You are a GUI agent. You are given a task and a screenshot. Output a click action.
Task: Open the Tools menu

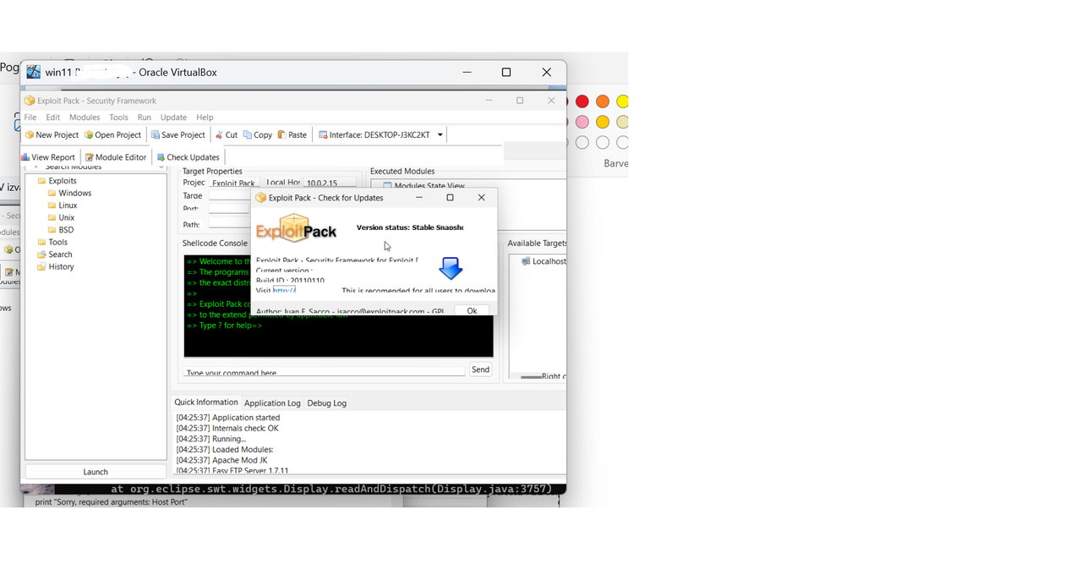[x=119, y=118]
